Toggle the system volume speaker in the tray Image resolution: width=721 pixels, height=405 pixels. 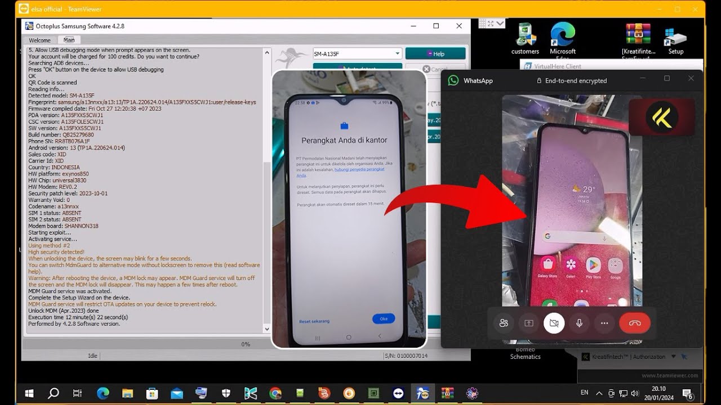(636, 393)
